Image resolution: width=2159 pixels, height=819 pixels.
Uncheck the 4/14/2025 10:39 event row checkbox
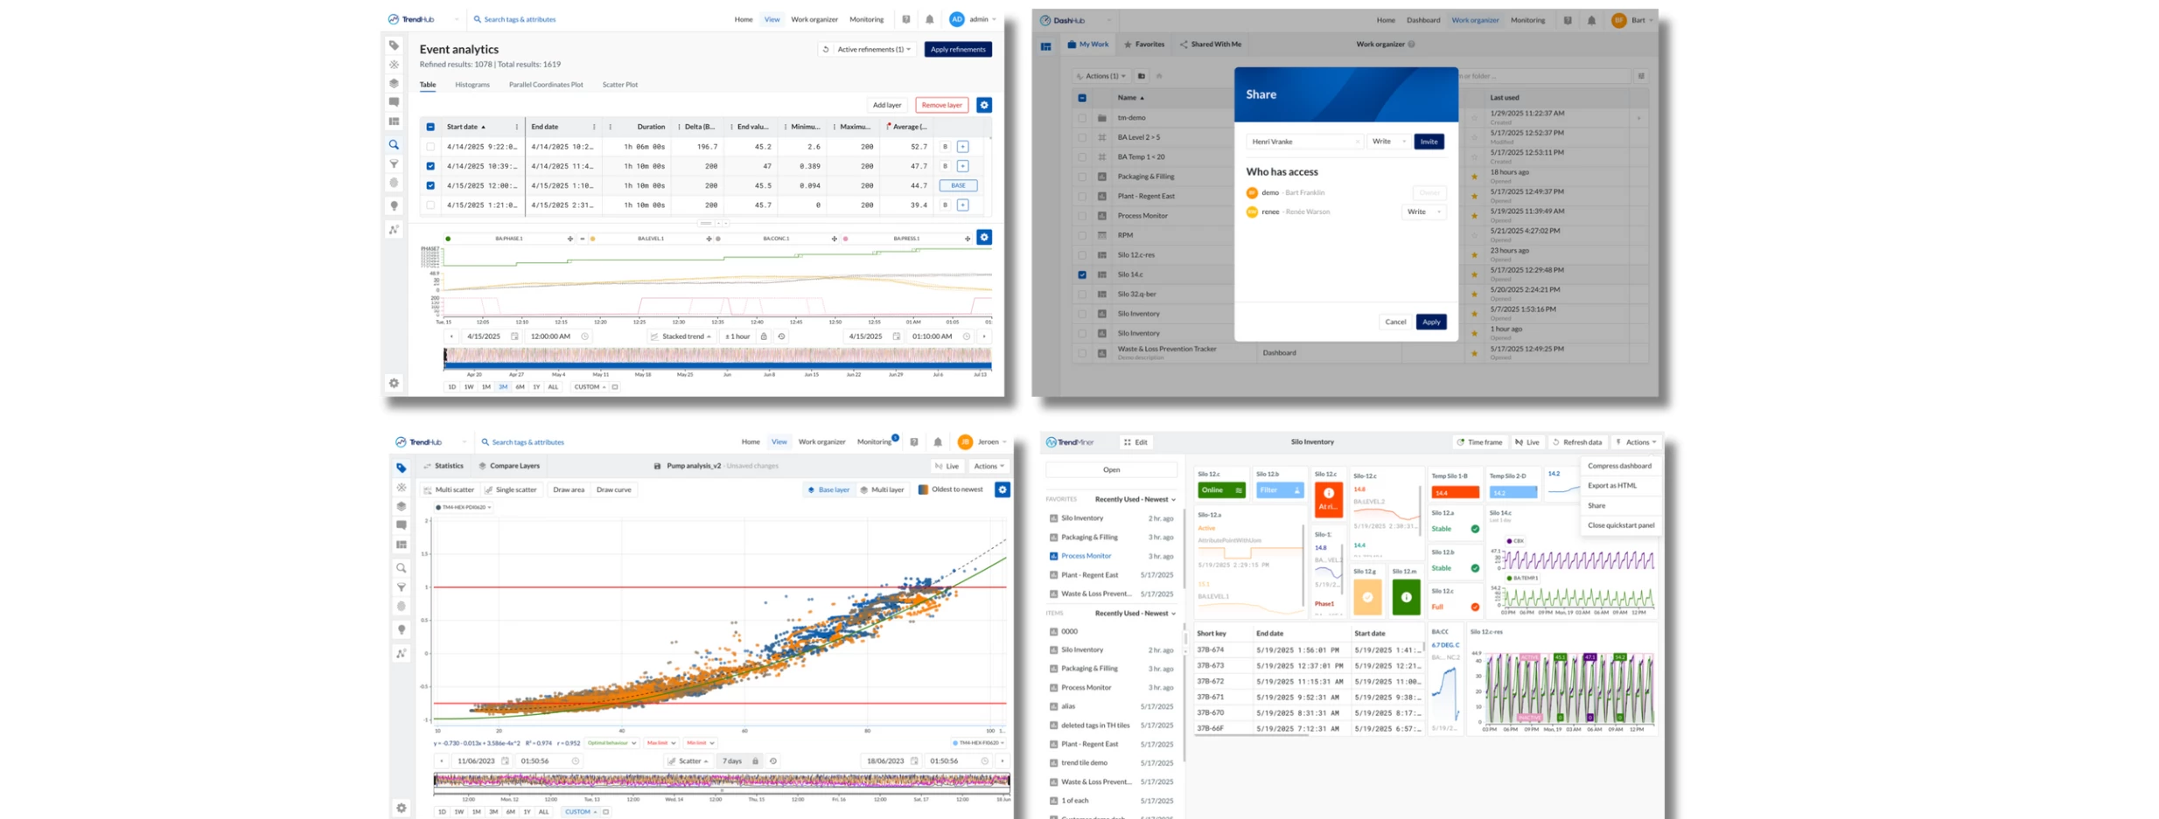[430, 166]
